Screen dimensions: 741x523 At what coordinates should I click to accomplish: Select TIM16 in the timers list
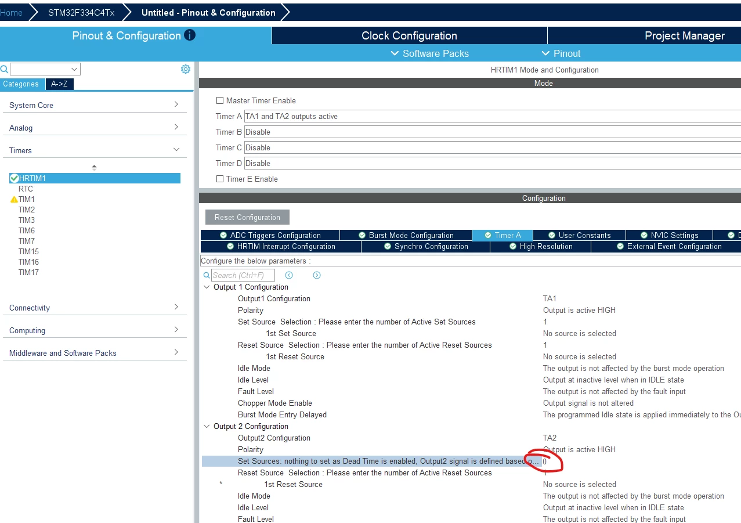[x=28, y=262]
